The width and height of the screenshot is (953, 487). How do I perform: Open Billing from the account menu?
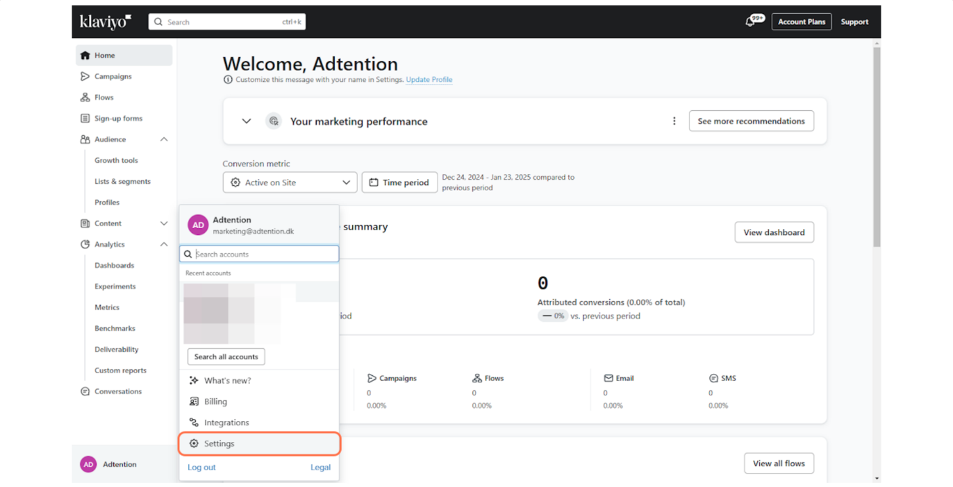tap(215, 402)
